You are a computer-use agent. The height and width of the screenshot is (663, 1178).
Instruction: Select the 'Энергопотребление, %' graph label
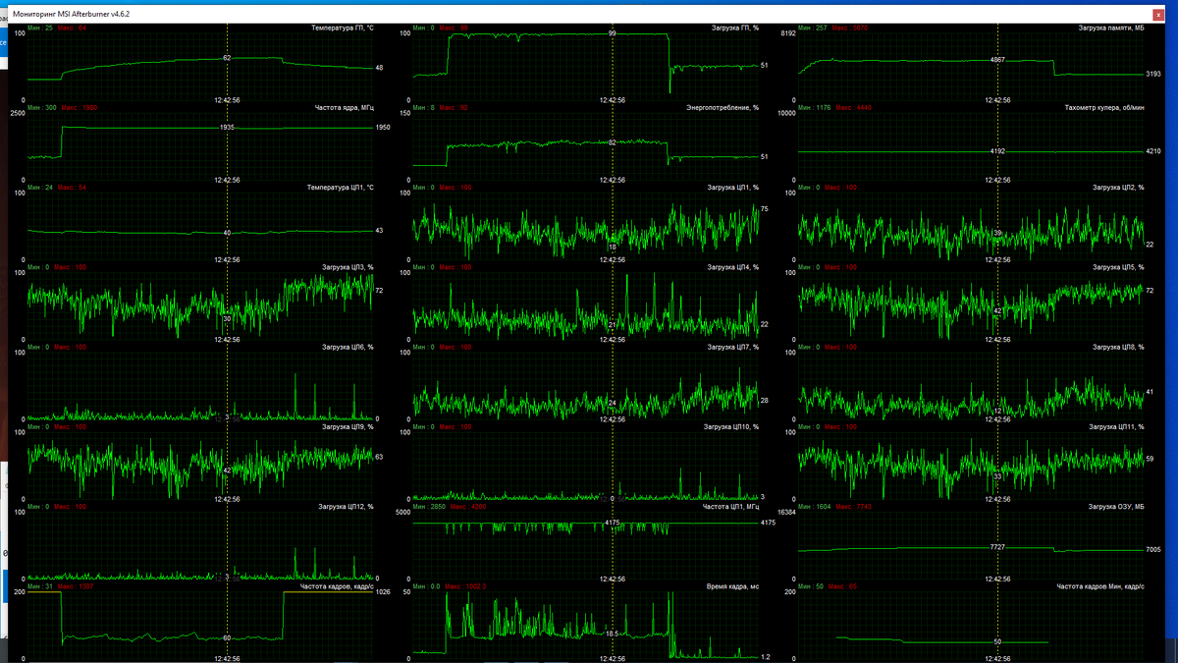[x=723, y=107]
